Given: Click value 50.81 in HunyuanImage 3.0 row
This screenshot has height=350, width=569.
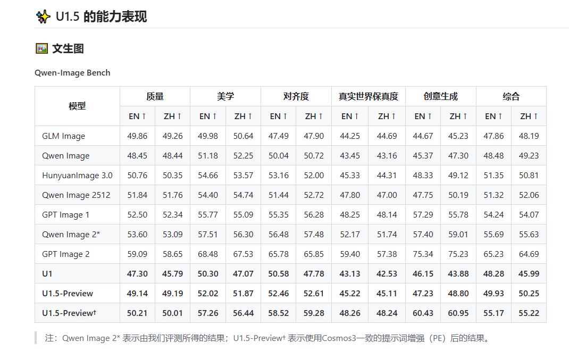Looking at the screenshot, I should click(529, 176).
